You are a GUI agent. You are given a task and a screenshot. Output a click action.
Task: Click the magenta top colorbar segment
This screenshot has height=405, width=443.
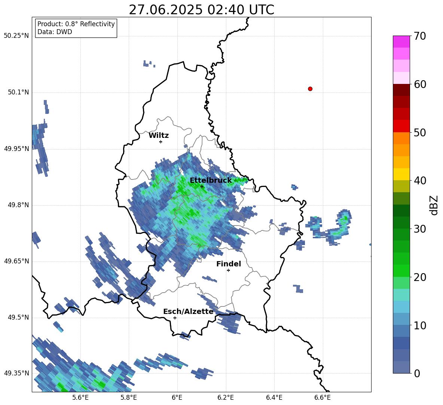[401, 42]
